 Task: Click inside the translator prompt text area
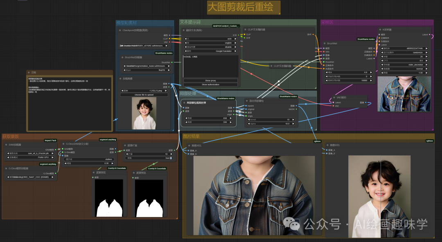(210, 66)
